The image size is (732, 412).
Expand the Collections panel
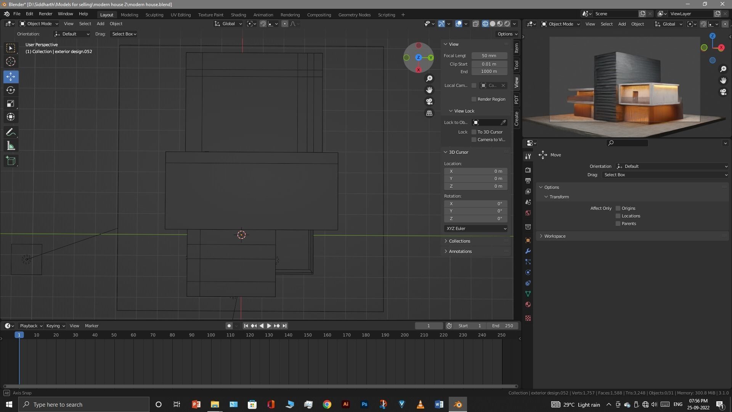pos(459,241)
